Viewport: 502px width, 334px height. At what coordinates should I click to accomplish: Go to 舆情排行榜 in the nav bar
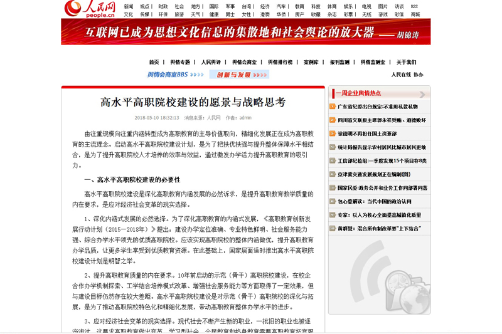click(280, 62)
